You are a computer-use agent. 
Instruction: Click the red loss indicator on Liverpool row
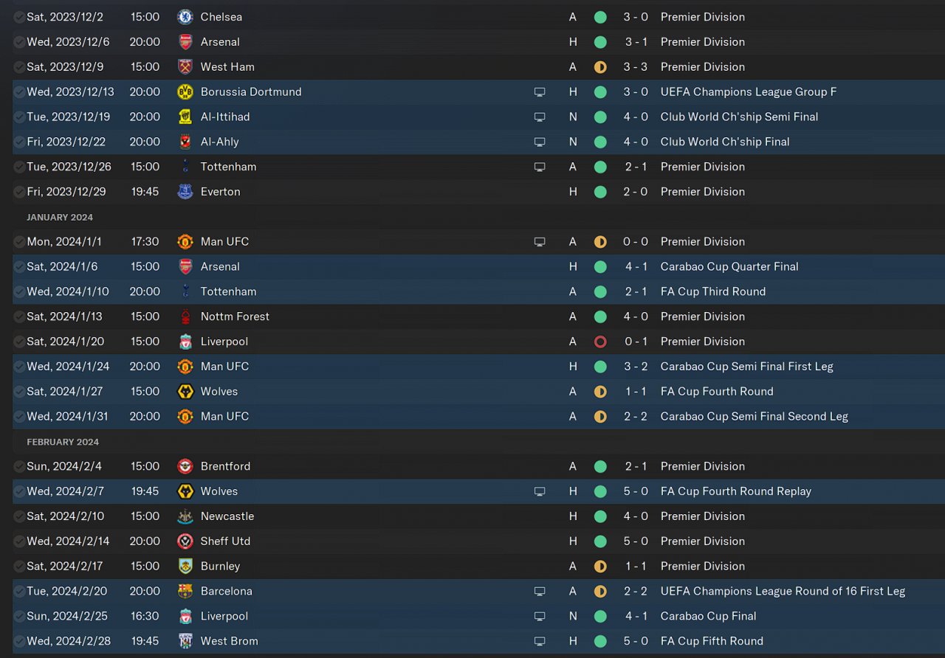pyautogui.click(x=600, y=342)
